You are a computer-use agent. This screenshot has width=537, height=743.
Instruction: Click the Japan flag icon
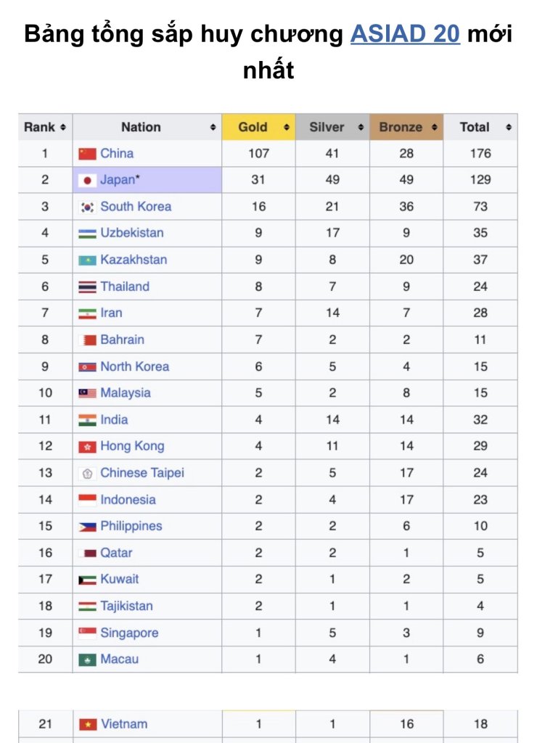87,181
